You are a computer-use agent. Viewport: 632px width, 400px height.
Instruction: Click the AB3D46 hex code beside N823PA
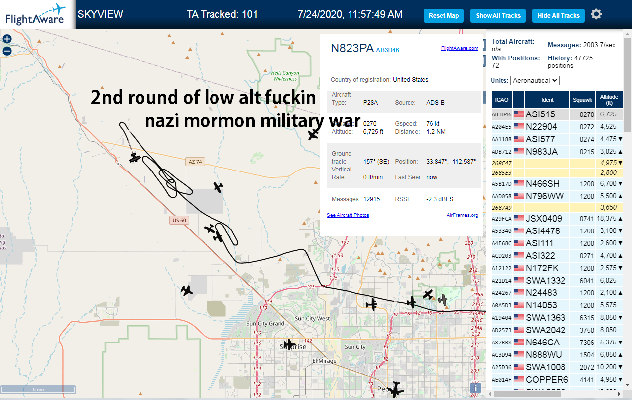point(387,50)
